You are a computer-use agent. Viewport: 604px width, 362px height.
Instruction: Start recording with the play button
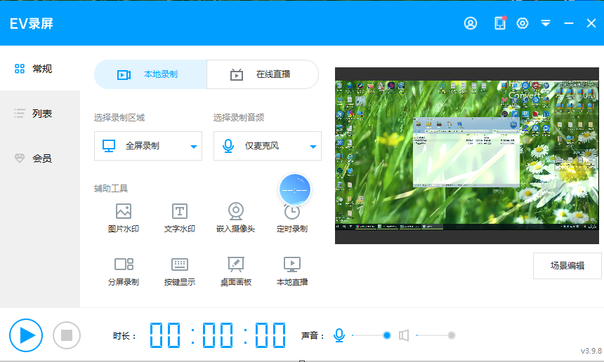click(26, 335)
